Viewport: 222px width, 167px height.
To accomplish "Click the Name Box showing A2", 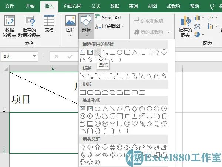I will click(20, 56).
